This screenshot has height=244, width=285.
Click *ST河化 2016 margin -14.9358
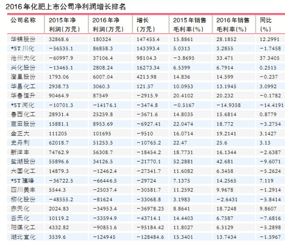pyautogui.click(x=228, y=105)
